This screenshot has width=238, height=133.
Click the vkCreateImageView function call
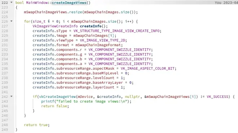tap(57, 96)
